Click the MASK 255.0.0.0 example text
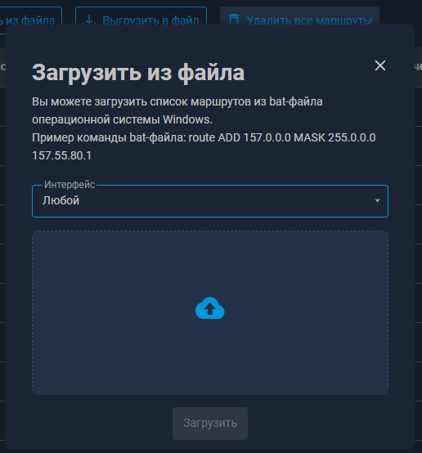The image size is (422, 453). click(x=334, y=137)
